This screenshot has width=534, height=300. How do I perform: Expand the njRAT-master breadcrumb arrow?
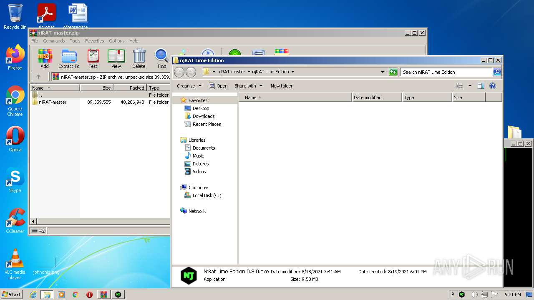[x=249, y=72]
